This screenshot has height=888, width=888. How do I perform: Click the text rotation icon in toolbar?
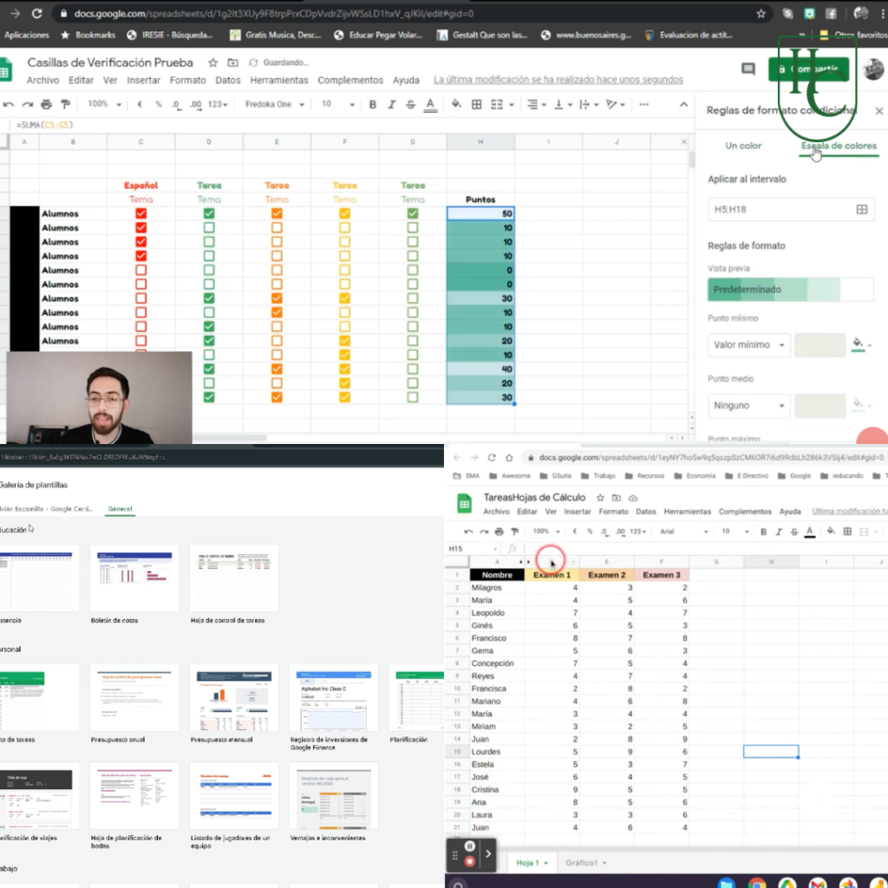[613, 104]
